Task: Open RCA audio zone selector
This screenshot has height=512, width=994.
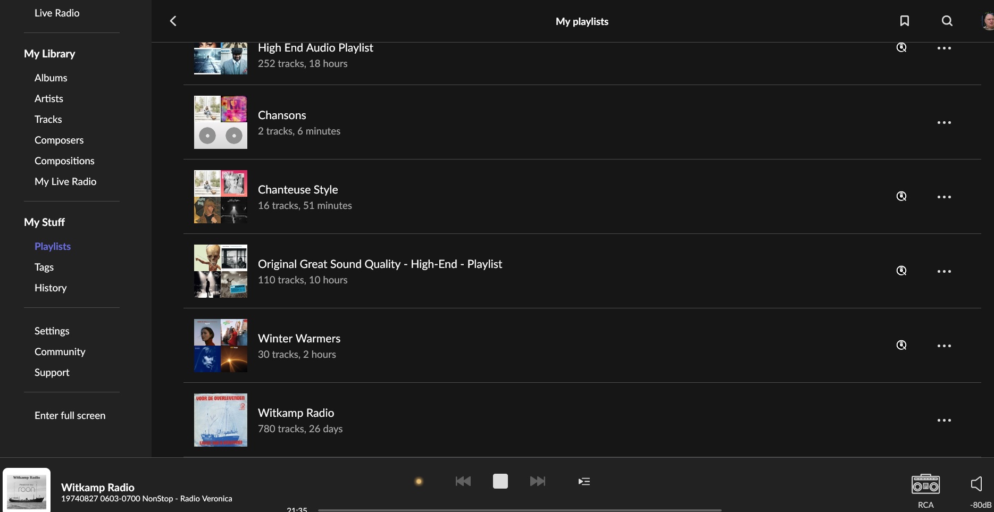Action: pyautogui.click(x=925, y=484)
